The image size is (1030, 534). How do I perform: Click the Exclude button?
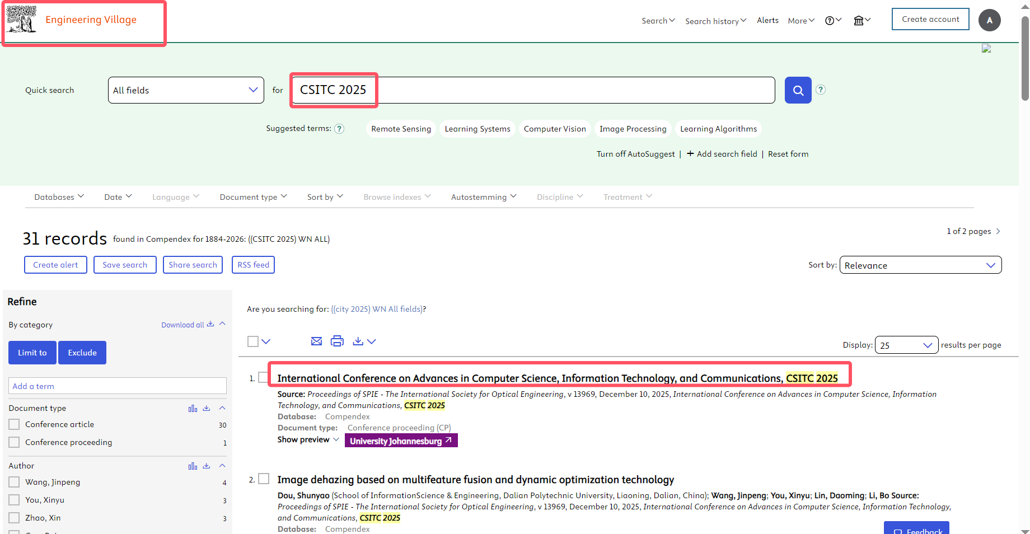point(82,353)
